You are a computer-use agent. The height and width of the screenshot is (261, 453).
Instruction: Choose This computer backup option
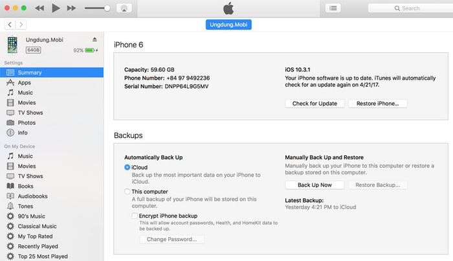coord(127,192)
